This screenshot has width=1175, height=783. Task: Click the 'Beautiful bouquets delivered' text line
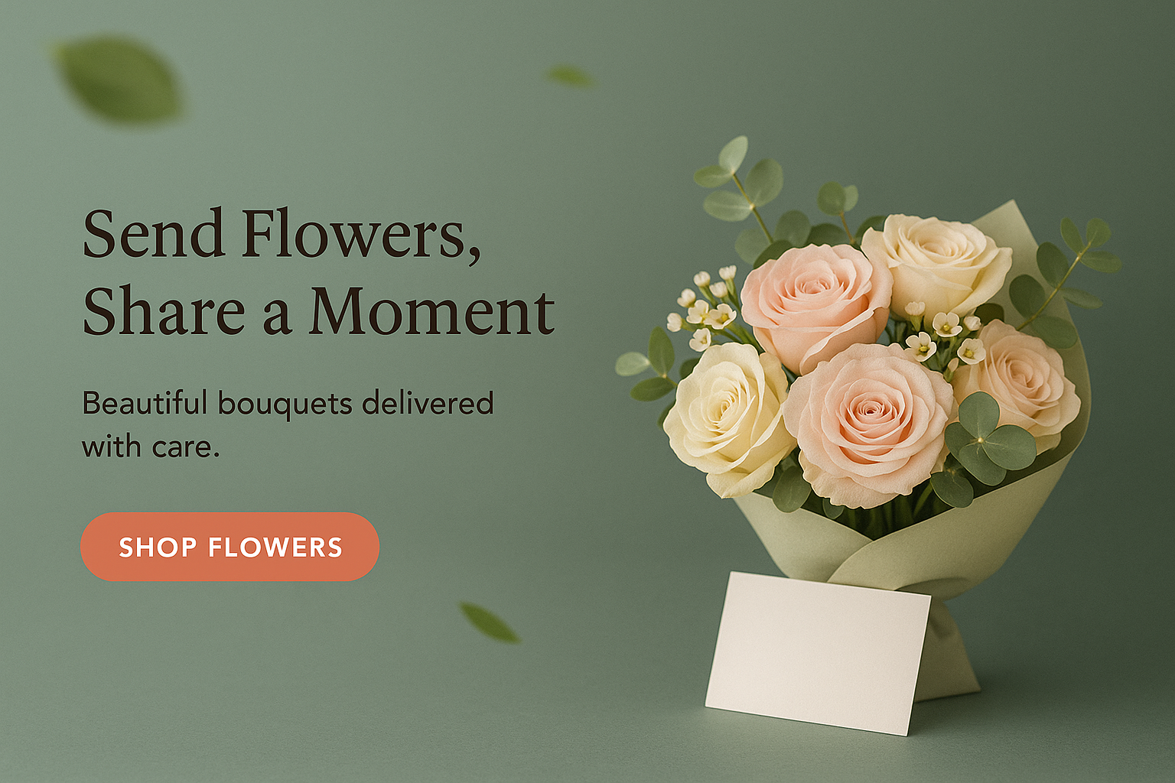tap(288, 404)
